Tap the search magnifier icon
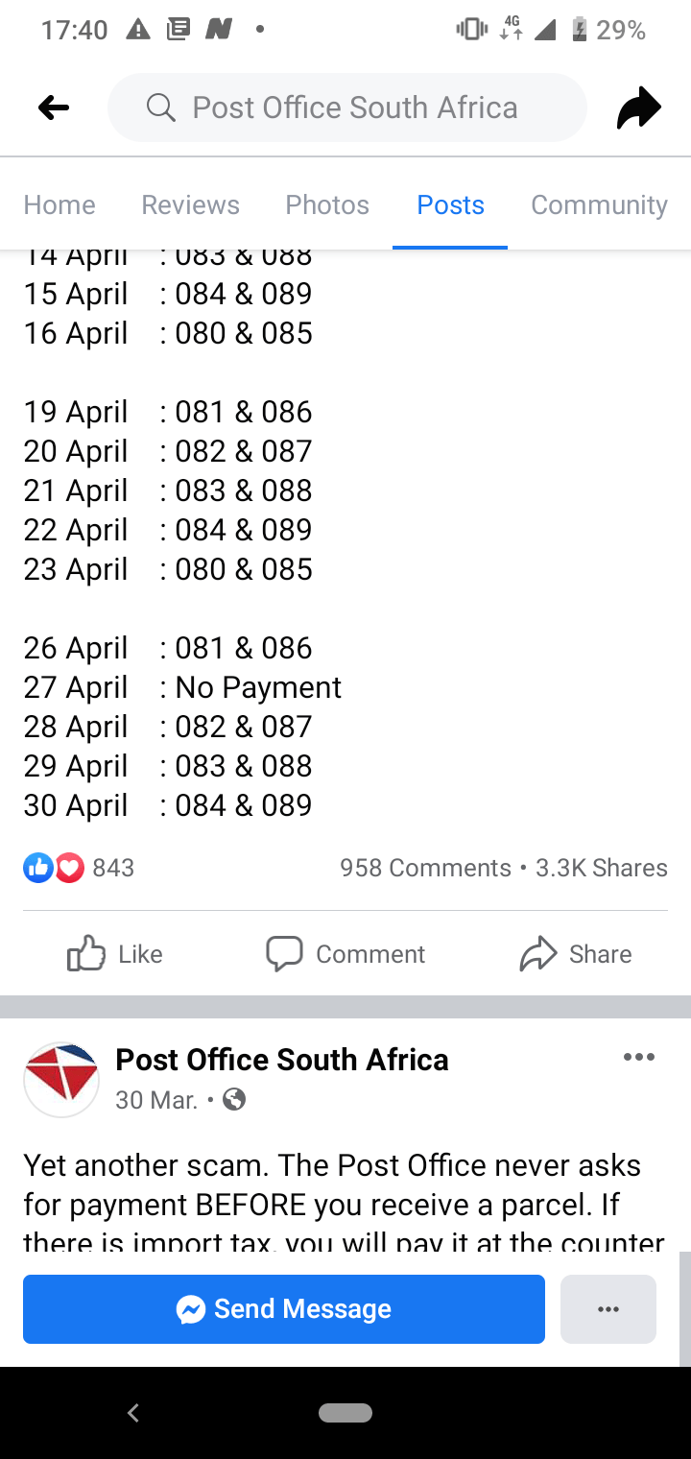This screenshot has height=1459, width=691. 161,108
